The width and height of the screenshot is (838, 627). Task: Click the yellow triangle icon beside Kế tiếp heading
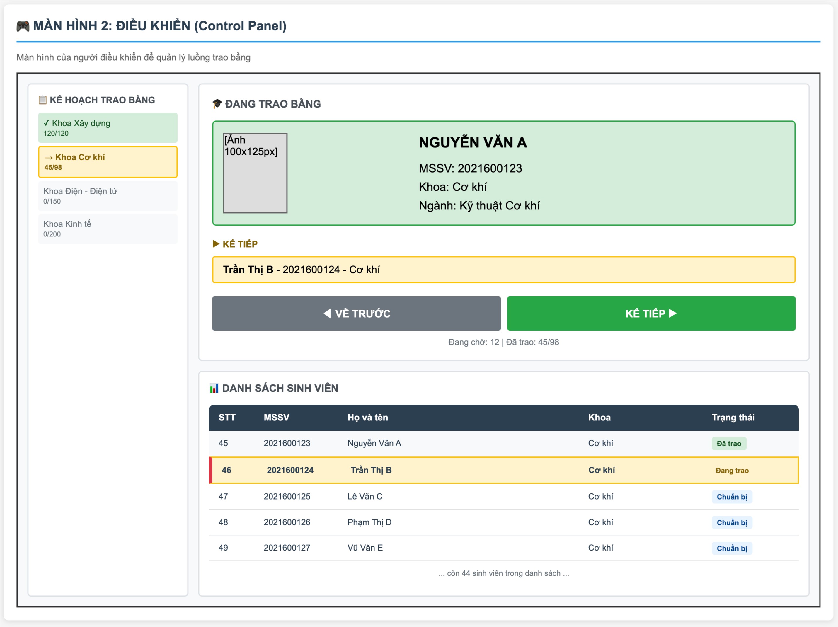coord(216,243)
